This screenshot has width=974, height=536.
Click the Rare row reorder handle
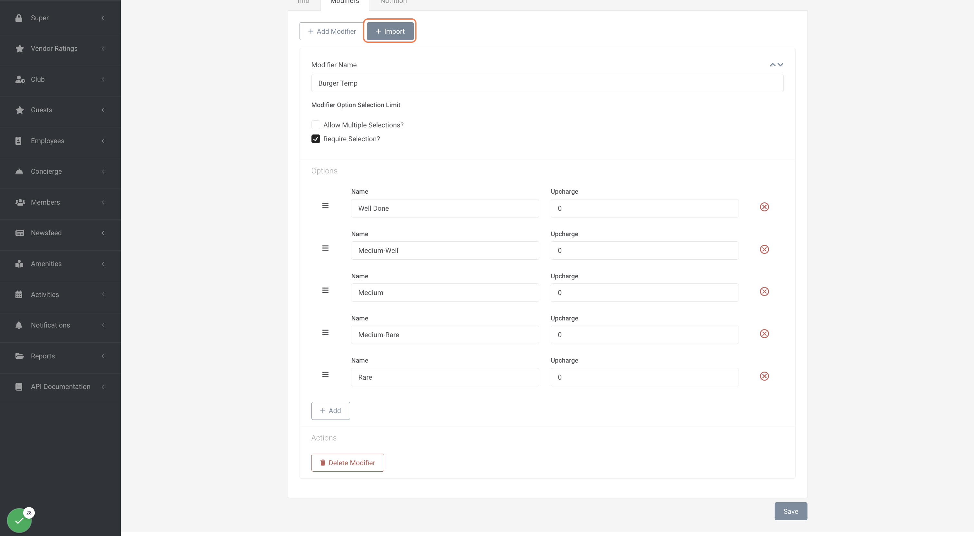(325, 375)
